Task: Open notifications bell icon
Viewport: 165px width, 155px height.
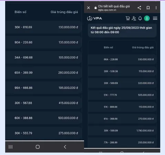Action: pyautogui.click(x=140, y=18)
